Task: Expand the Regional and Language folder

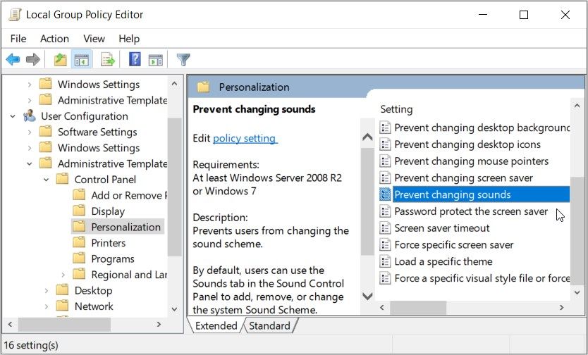Action: (63, 275)
